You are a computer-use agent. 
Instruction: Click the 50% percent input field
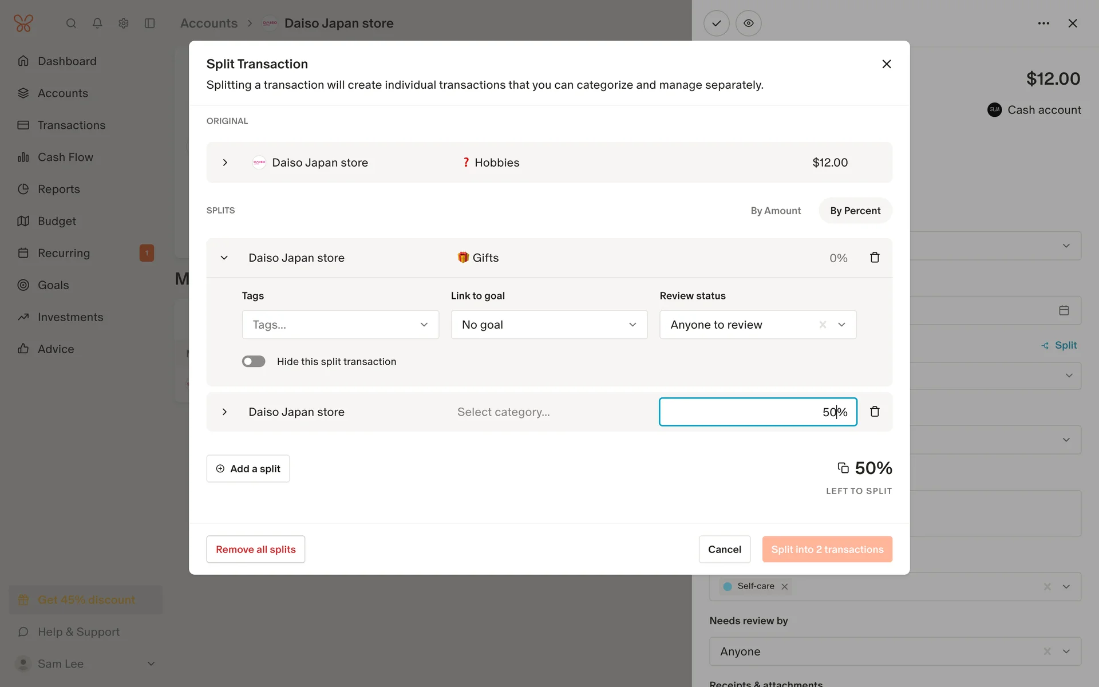(x=757, y=412)
